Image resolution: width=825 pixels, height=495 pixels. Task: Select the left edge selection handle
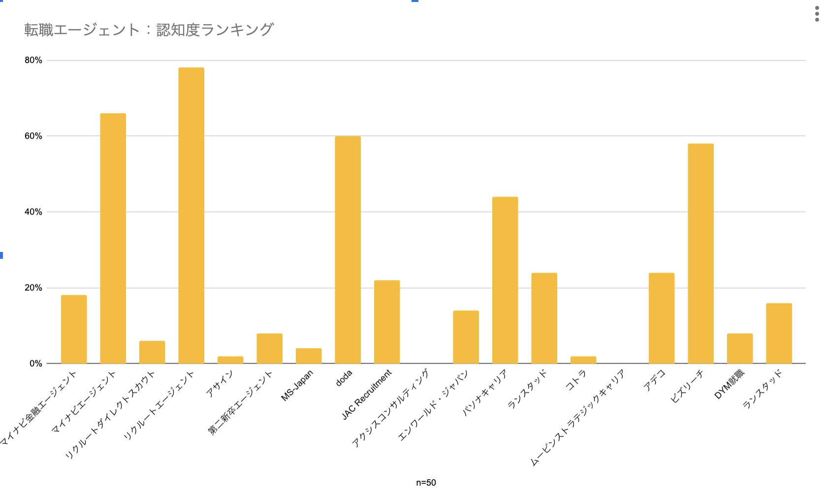click(x=1, y=255)
